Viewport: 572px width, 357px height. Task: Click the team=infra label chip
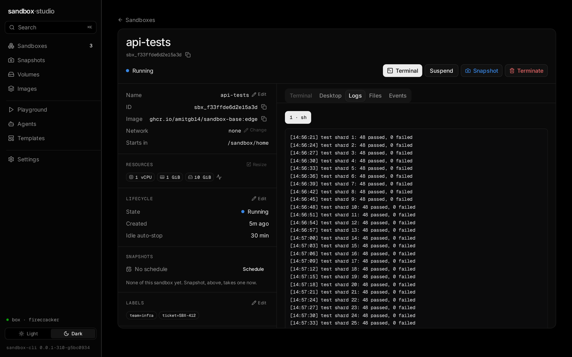click(x=141, y=315)
